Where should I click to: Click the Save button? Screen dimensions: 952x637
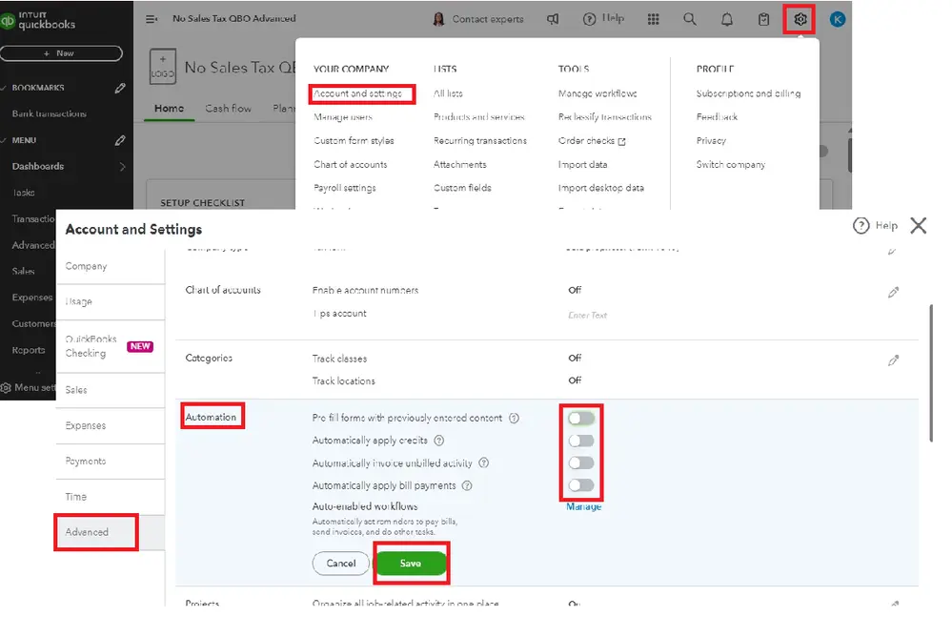(411, 564)
